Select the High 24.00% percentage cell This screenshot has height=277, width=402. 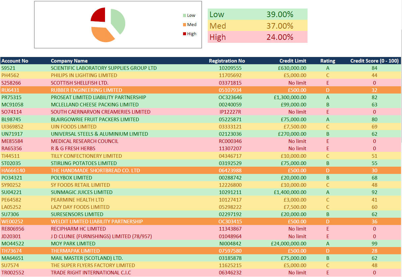click(280, 37)
